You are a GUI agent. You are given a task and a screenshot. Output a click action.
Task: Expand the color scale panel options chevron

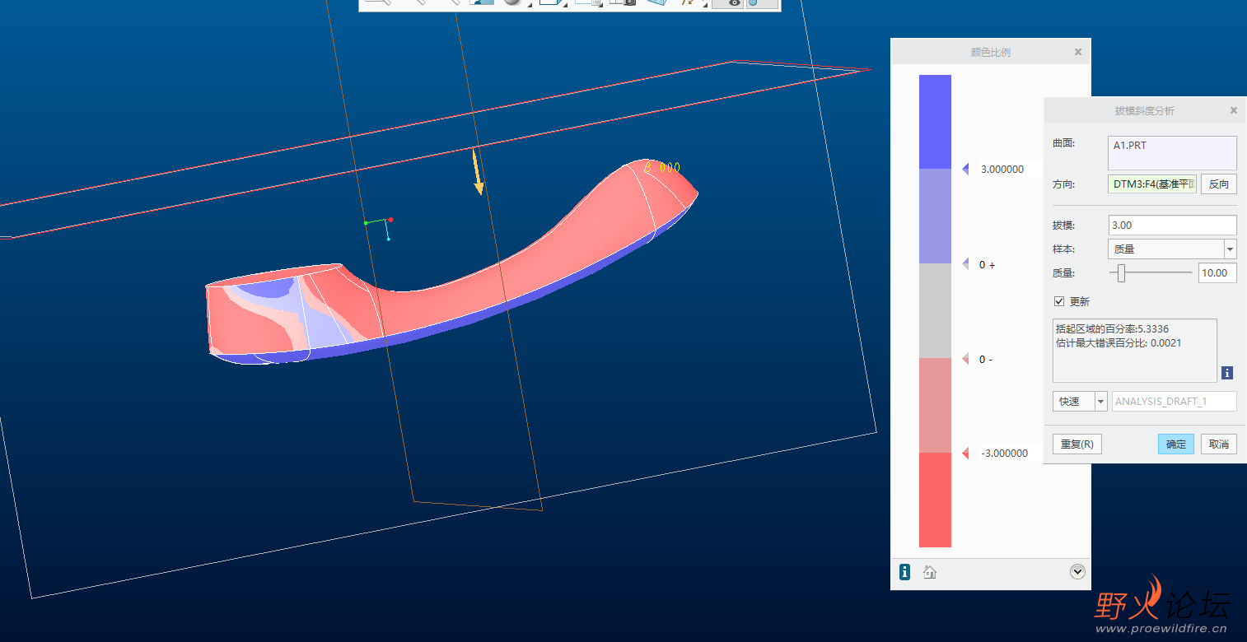click(x=1077, y=572)
